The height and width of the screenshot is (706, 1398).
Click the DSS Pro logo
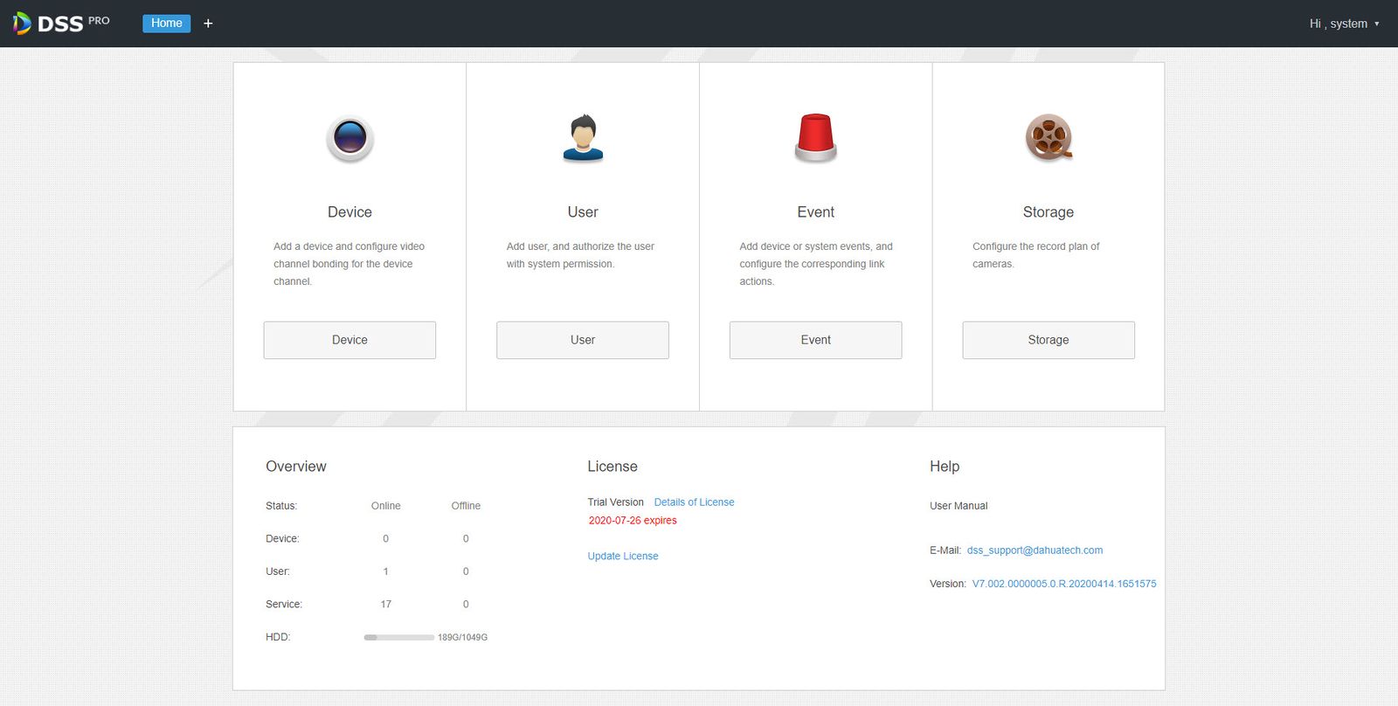[x=61, y=23]
